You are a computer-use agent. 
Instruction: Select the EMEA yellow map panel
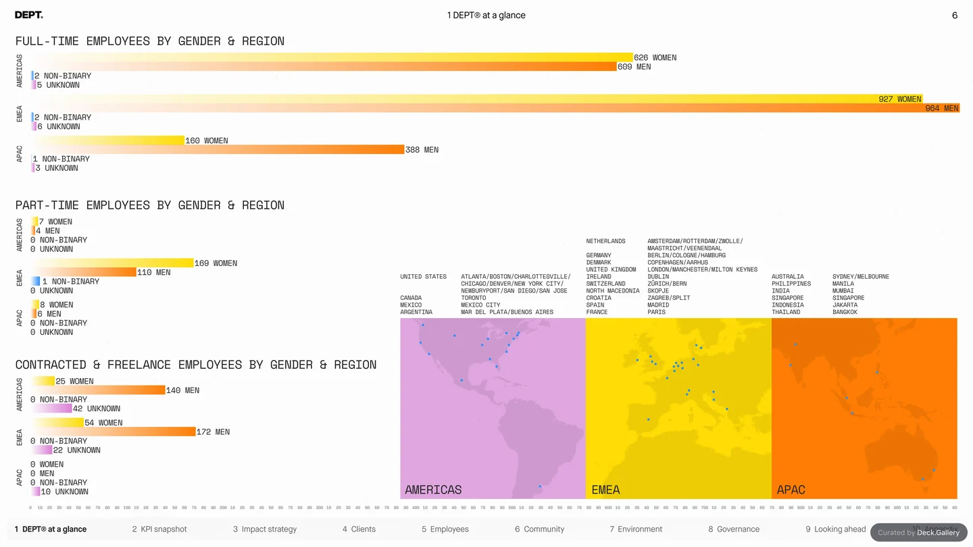click(678, 408)
